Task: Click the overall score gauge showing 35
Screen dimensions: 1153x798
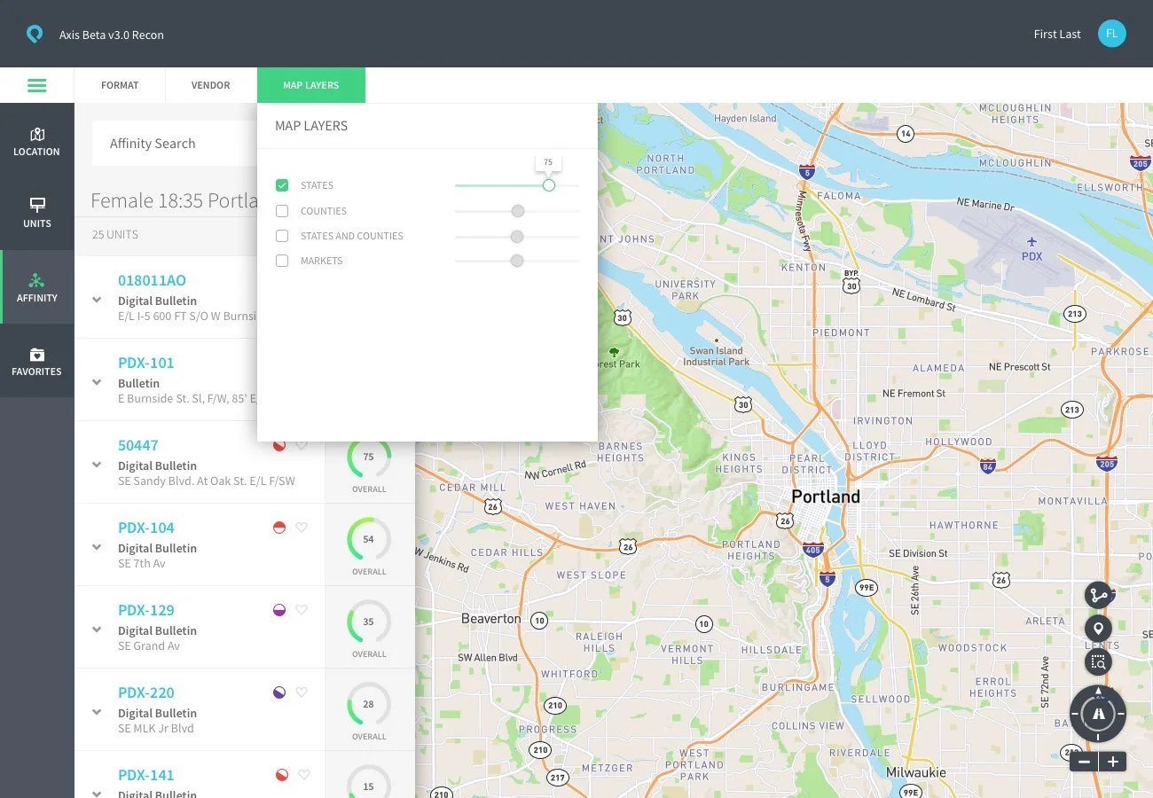Action: coord(369,622)
